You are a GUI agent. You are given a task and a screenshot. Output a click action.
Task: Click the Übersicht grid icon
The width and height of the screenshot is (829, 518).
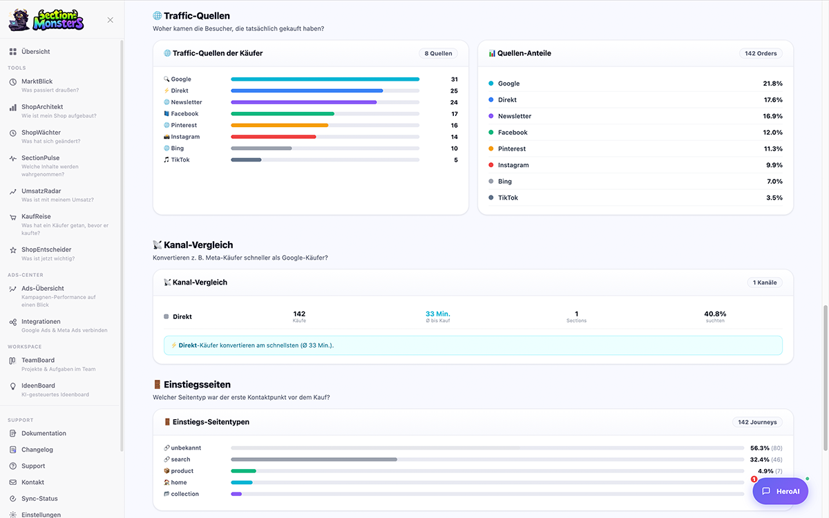13,52
